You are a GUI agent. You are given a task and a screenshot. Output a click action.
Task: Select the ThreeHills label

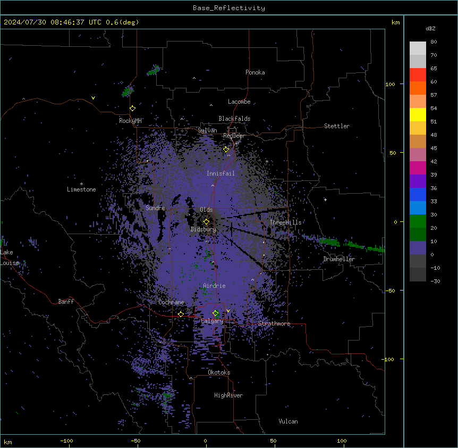point(285,222)
